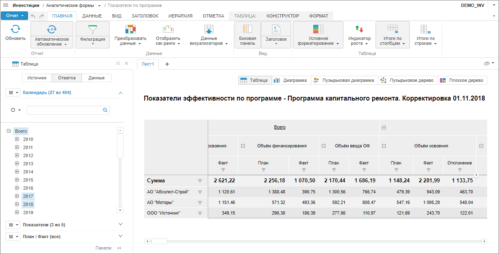
Task: Click the Итоги по строкам icon
Action: pos(425,29)
